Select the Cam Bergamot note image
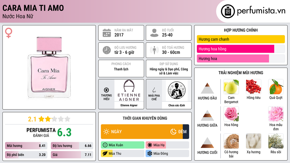Image resolution: width=290 pixels, height=163 pixels. (x=231, y=87)
